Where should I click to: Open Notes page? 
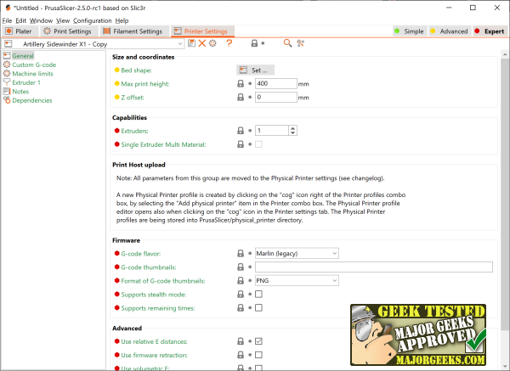click(x=20, y=92)
